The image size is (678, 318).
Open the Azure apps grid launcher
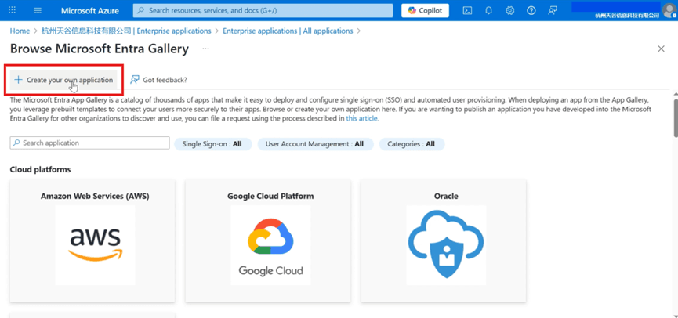coord(12,10)
